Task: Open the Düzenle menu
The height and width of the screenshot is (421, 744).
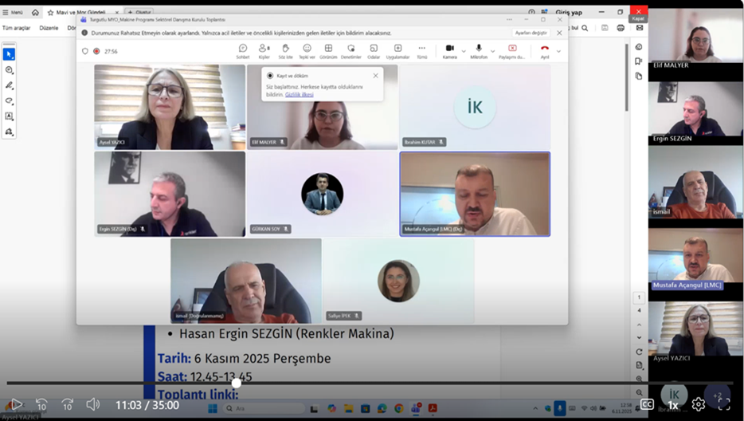Action: pos(49,28)
